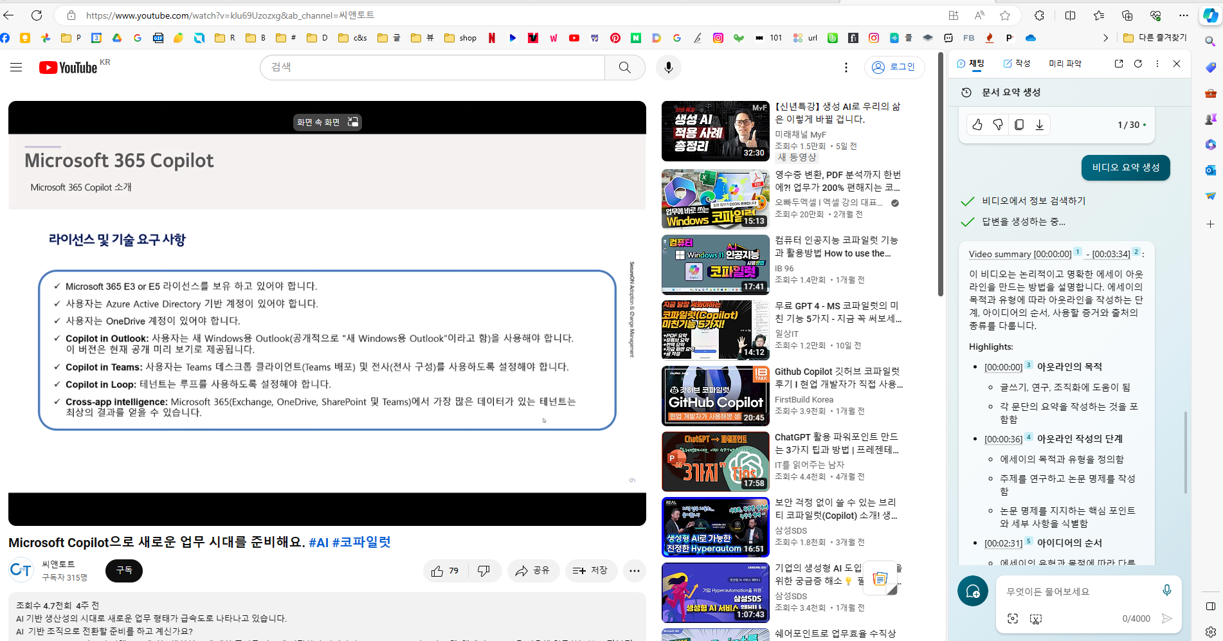Image resolution: width=1223 pixels, height=641 pixels.
Task: Open split screen icon in browser toolbar
Action: (1070, 15)
